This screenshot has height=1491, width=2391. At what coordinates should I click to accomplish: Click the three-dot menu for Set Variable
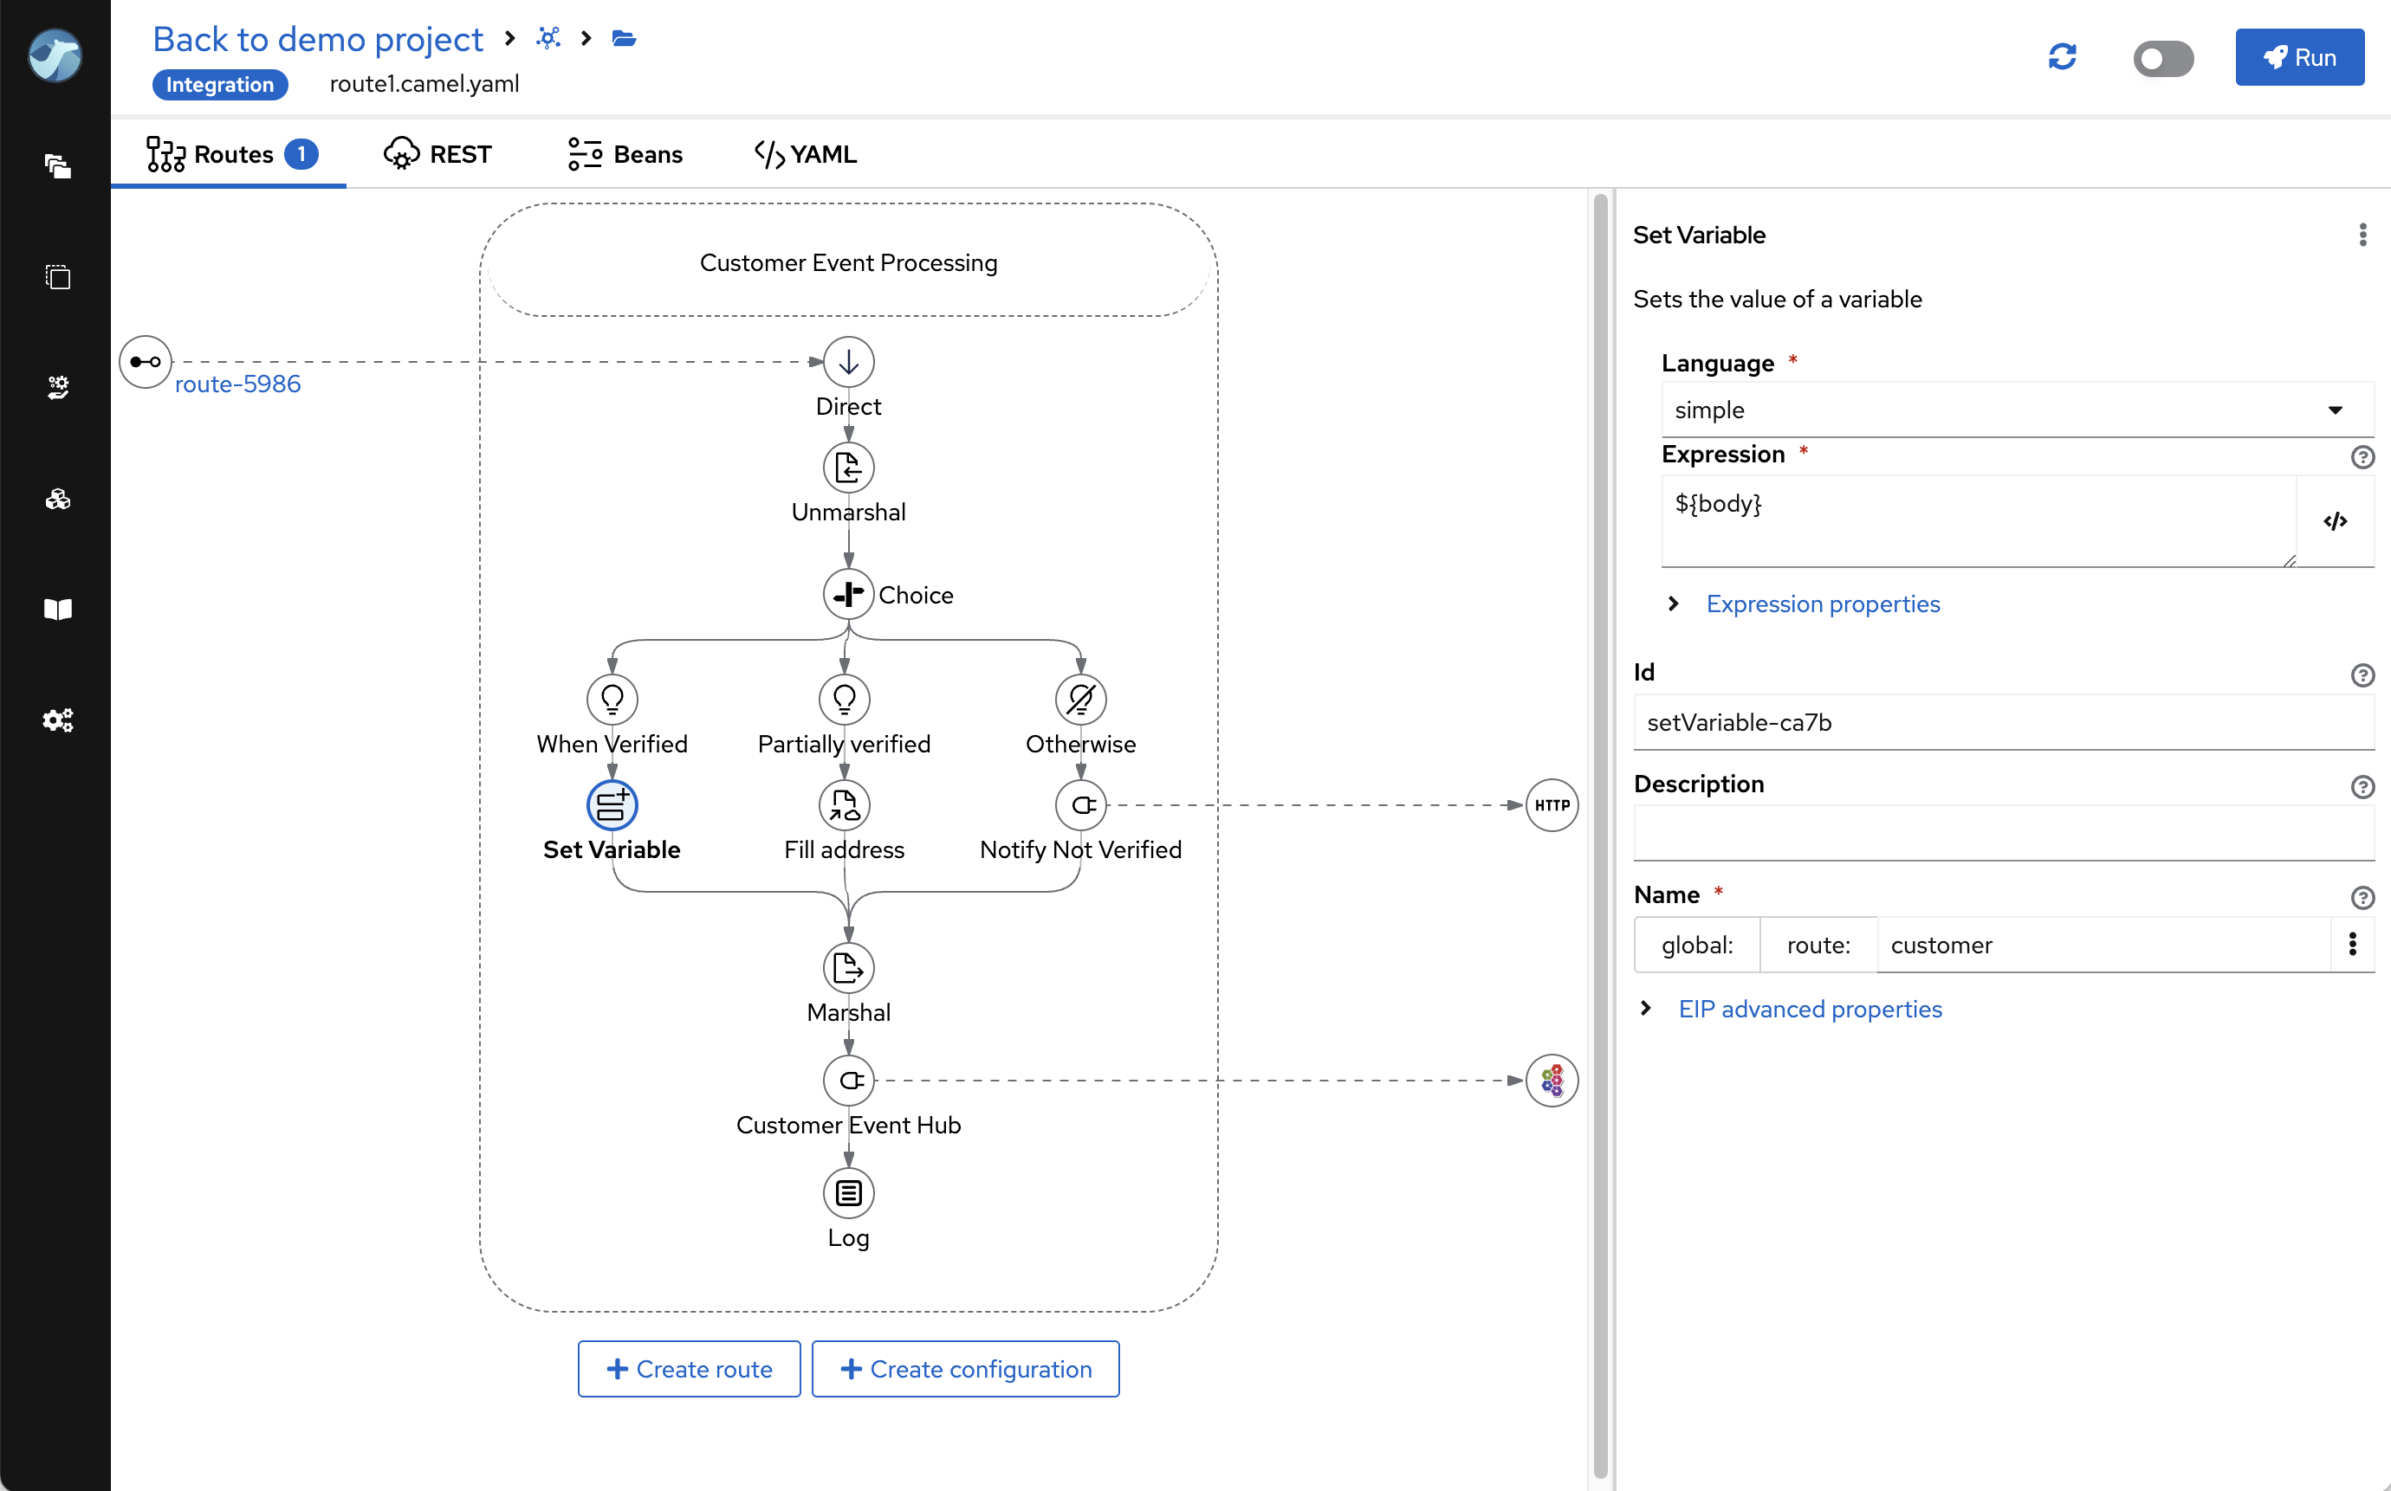coord(2360,236)
